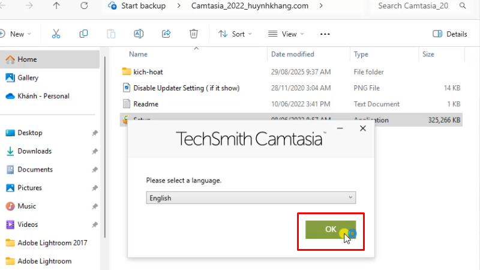Screen dimensions: 480x270
Task: Minimize the TechSmith Camtasia dialog
Action: pyautogui.click(x=340, y=128)
